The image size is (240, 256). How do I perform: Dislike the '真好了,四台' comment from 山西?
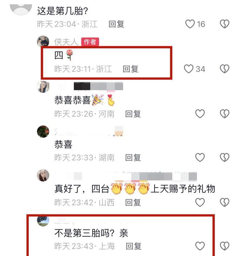[224, 202]
